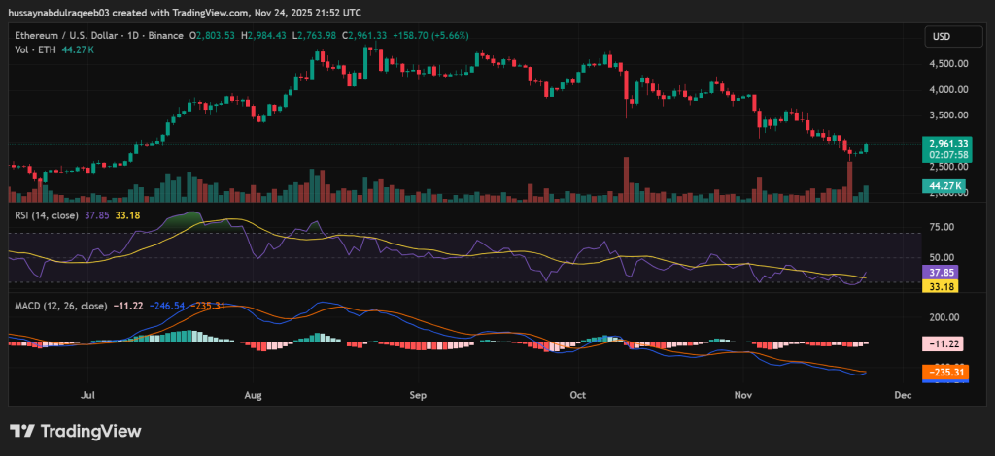Click the Aug label on time axis
This screenshot has width=995, height=456.
[x=254, y=395]
